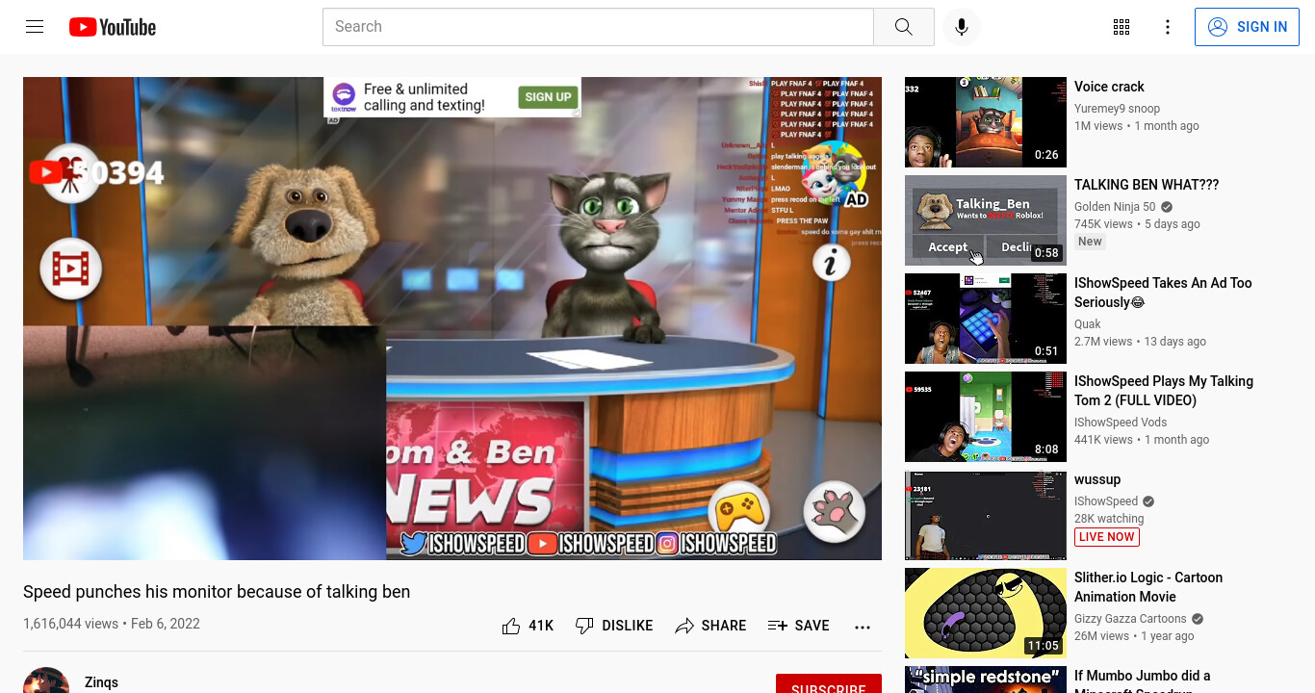Open the settings three-dot menu
This screenshot has width=1315, height=693.
(1167, 27)
